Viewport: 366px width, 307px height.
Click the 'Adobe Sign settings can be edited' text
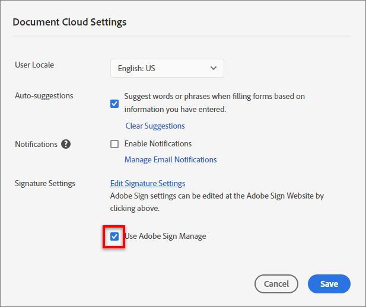click(x=217, y=202)
